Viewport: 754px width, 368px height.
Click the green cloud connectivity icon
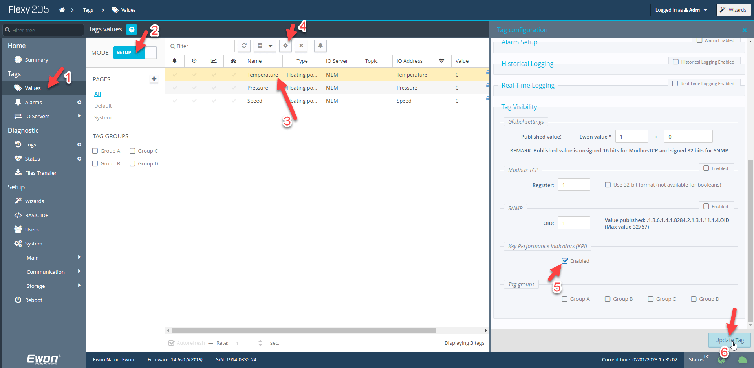743,360
